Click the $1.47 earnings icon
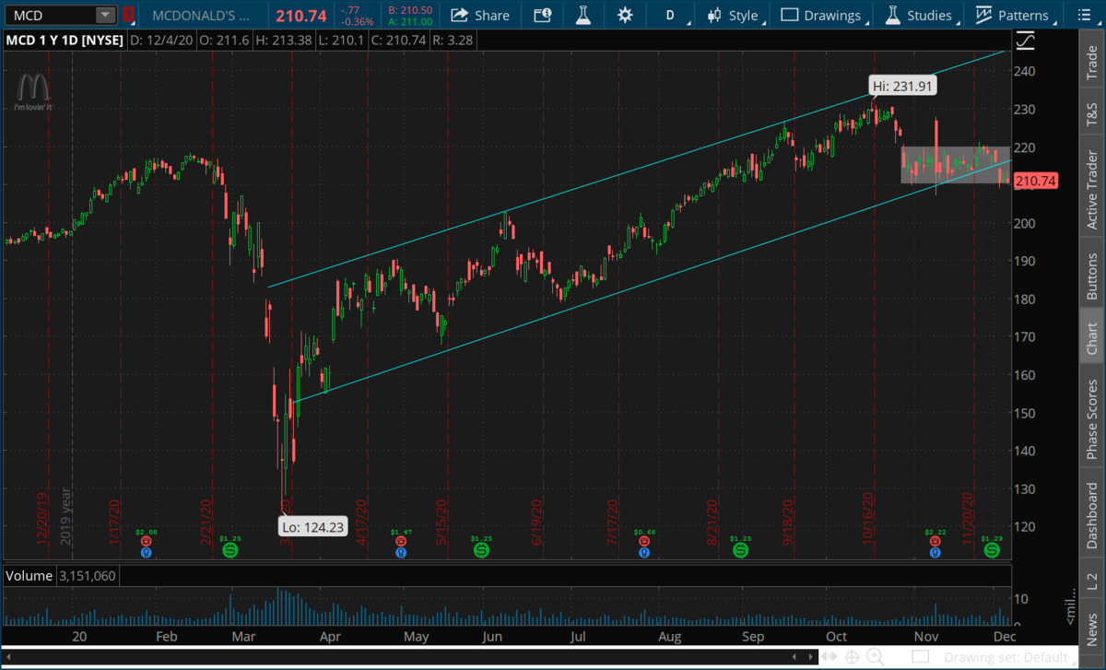The height and width of the screenshot is (670, 1106). [401, 542]
